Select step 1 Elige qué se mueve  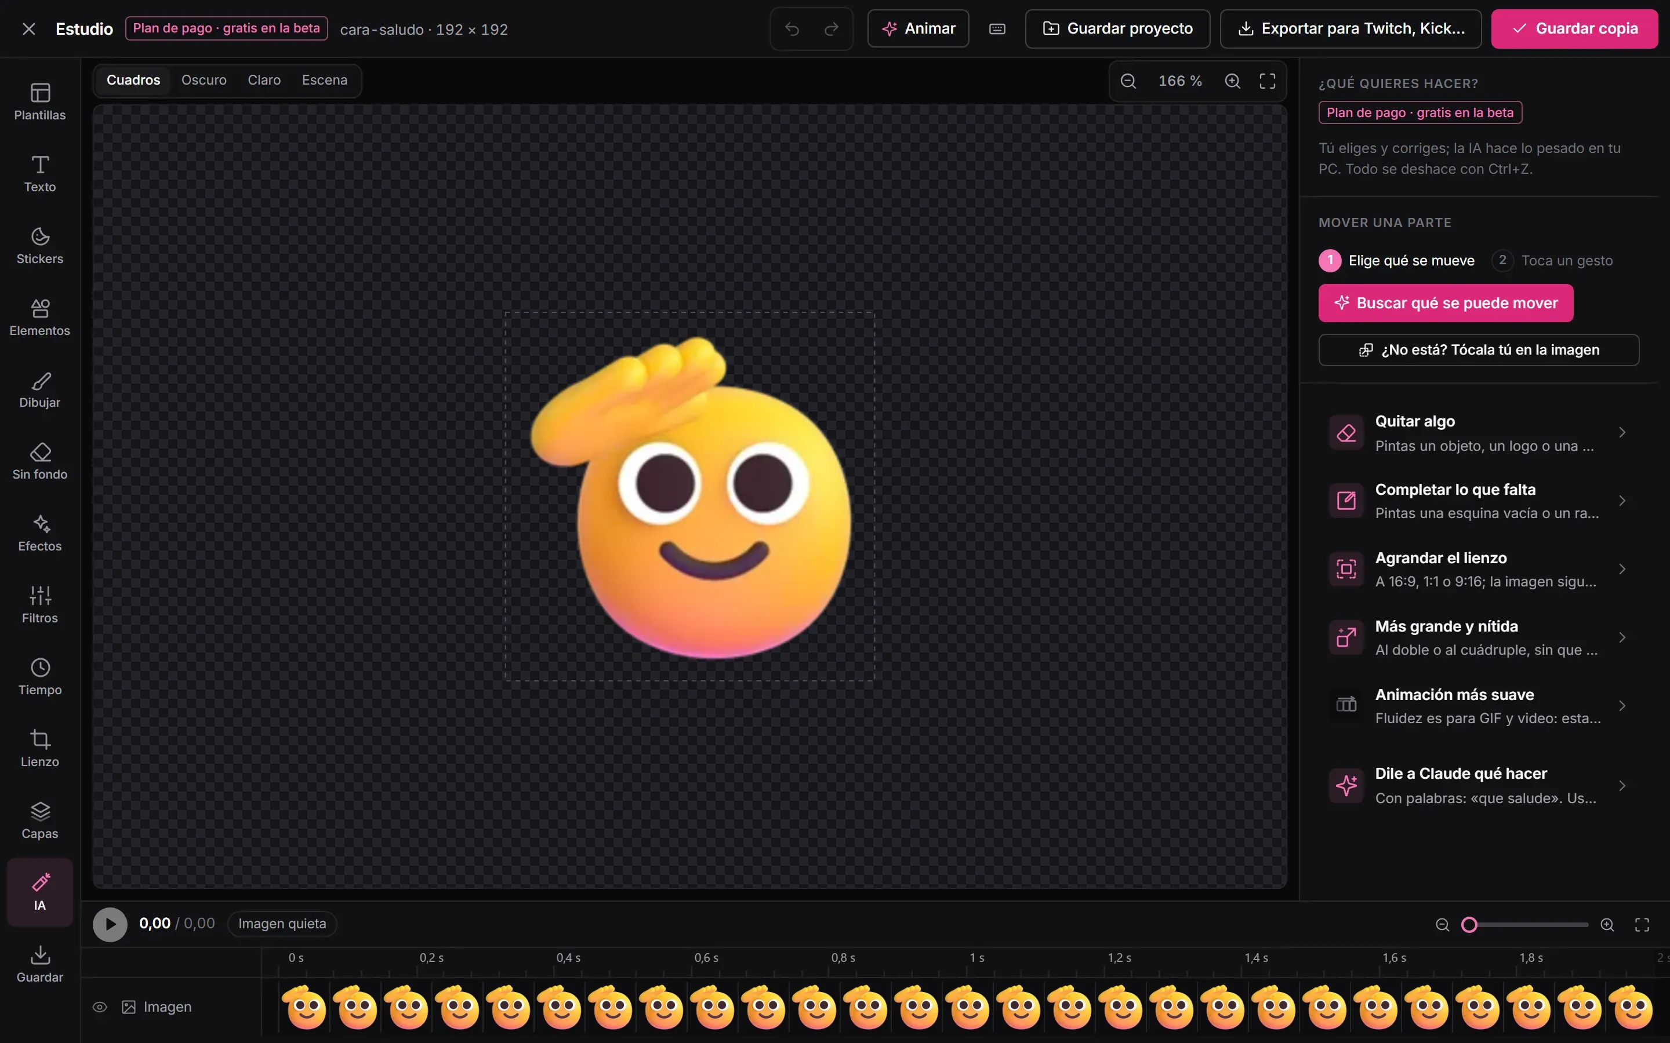click(1397, 261)
